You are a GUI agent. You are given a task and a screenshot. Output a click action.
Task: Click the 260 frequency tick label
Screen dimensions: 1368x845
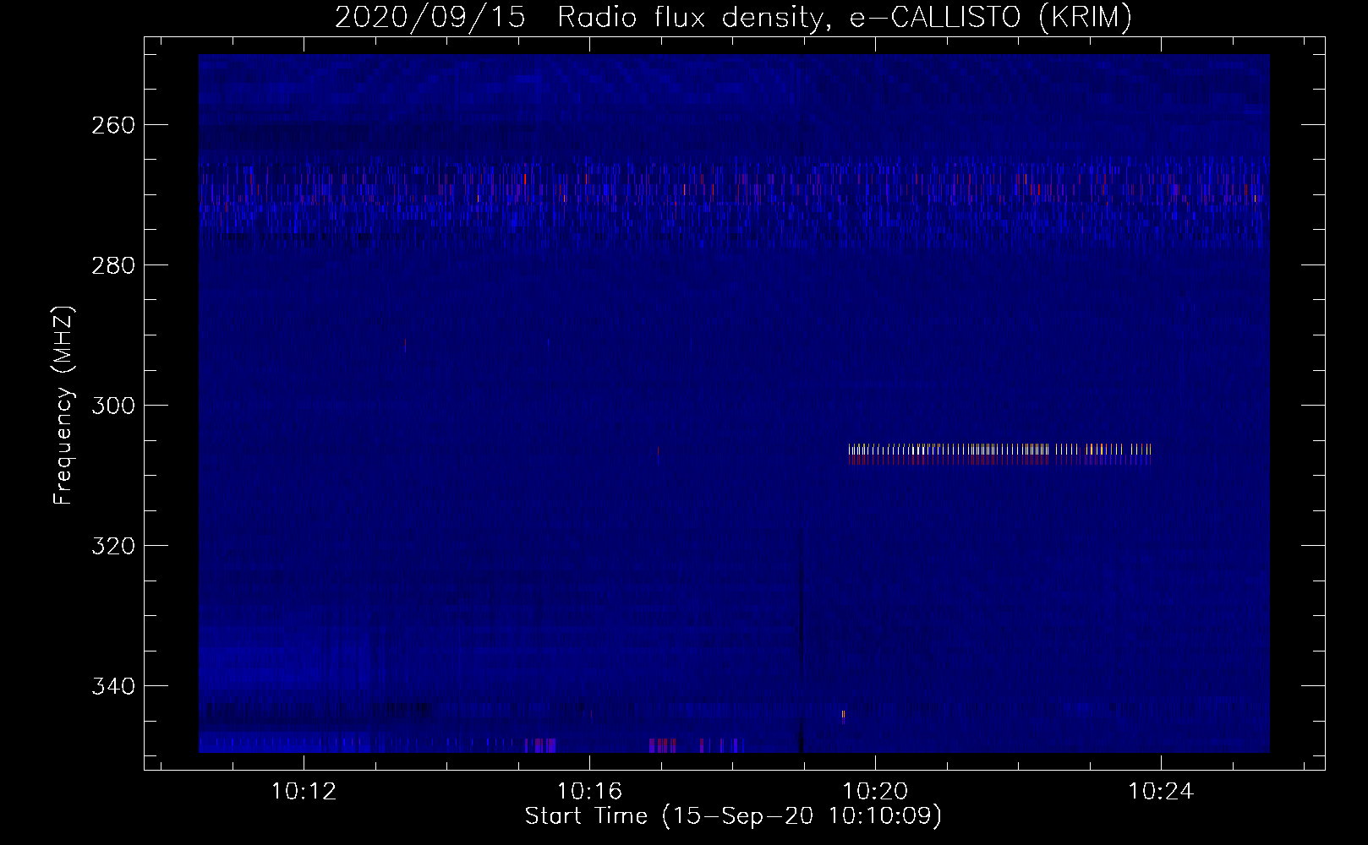coord(113,125)
